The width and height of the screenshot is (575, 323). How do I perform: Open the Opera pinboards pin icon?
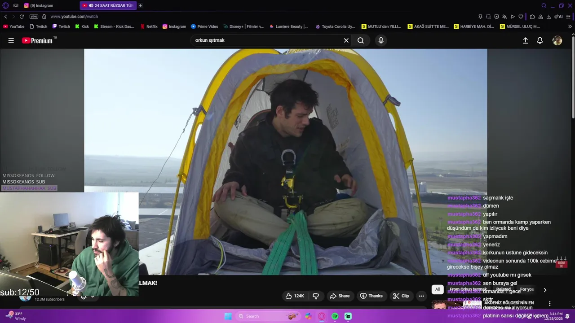click(x=480, y=17)
